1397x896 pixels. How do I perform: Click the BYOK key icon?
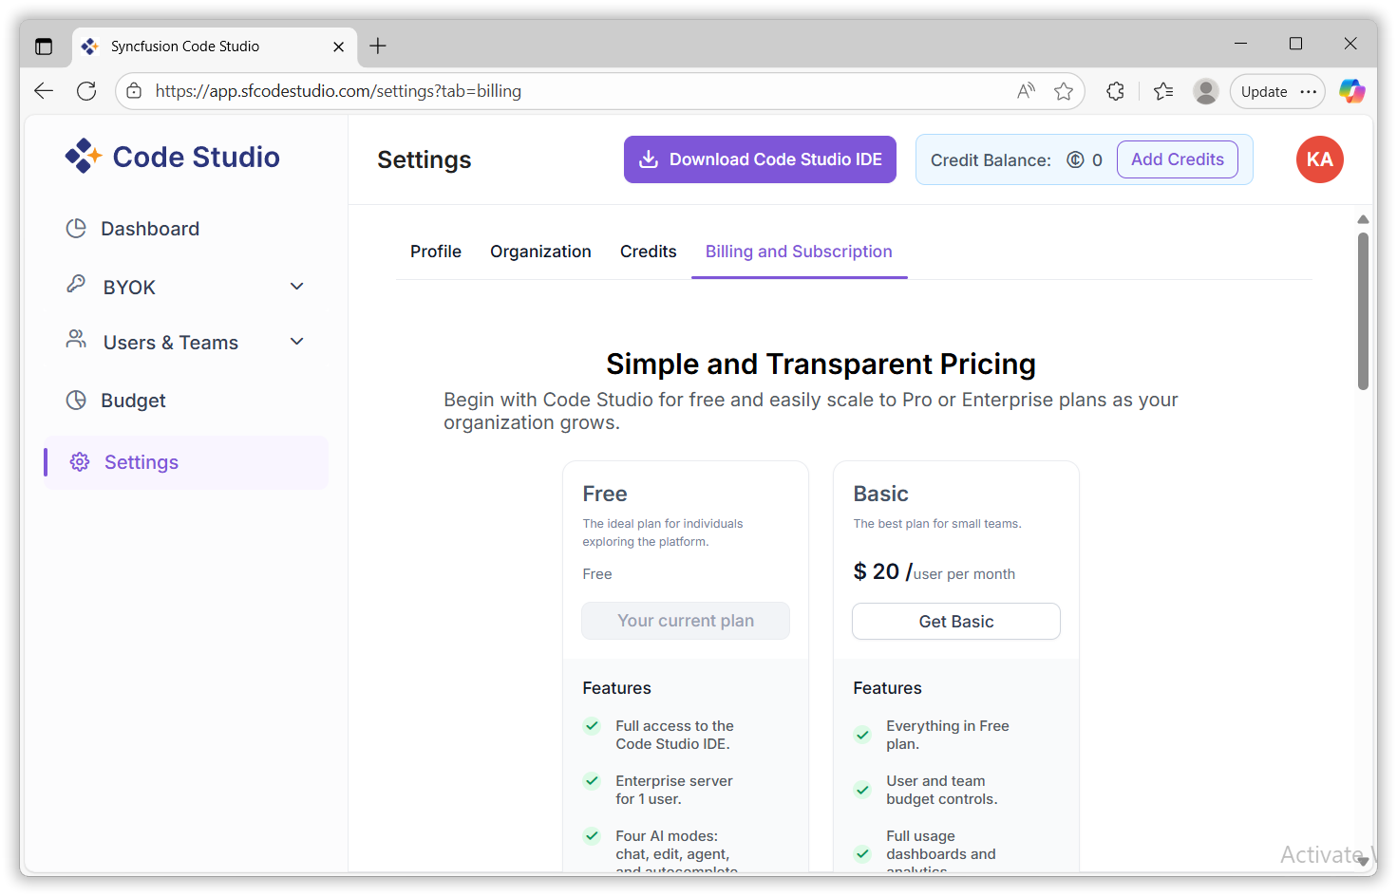tap(76, 285)
